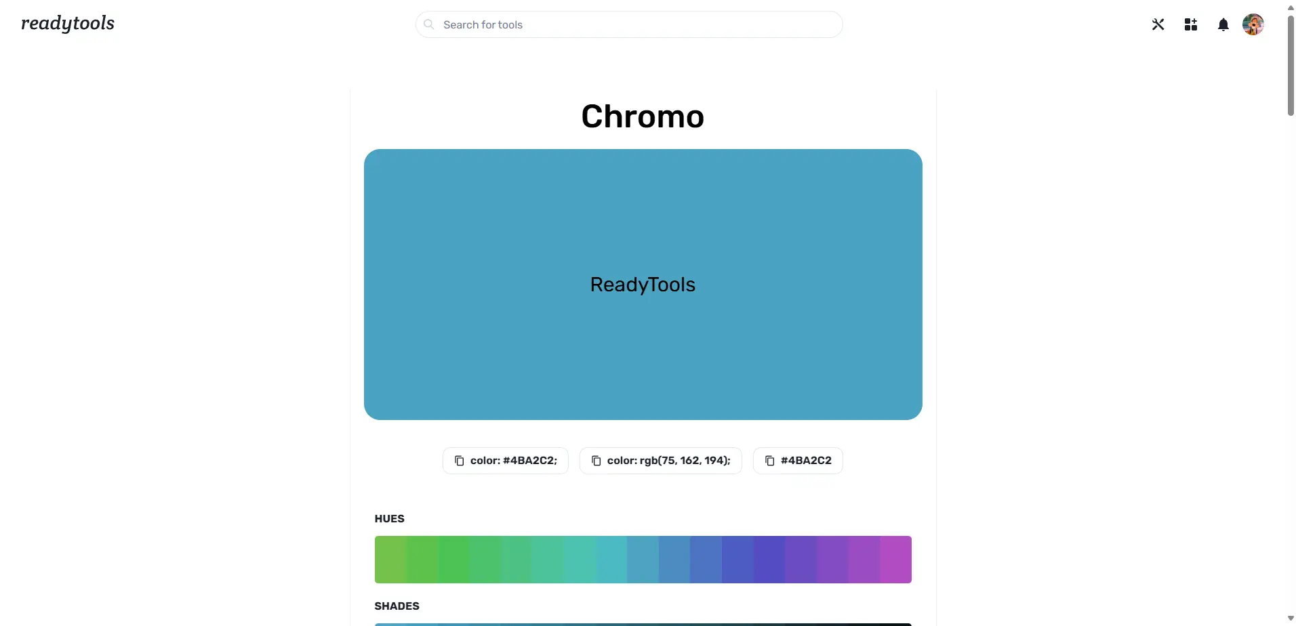Click the search magnifier icon
Screen dimensions: 1296x626
coord(428,24)
